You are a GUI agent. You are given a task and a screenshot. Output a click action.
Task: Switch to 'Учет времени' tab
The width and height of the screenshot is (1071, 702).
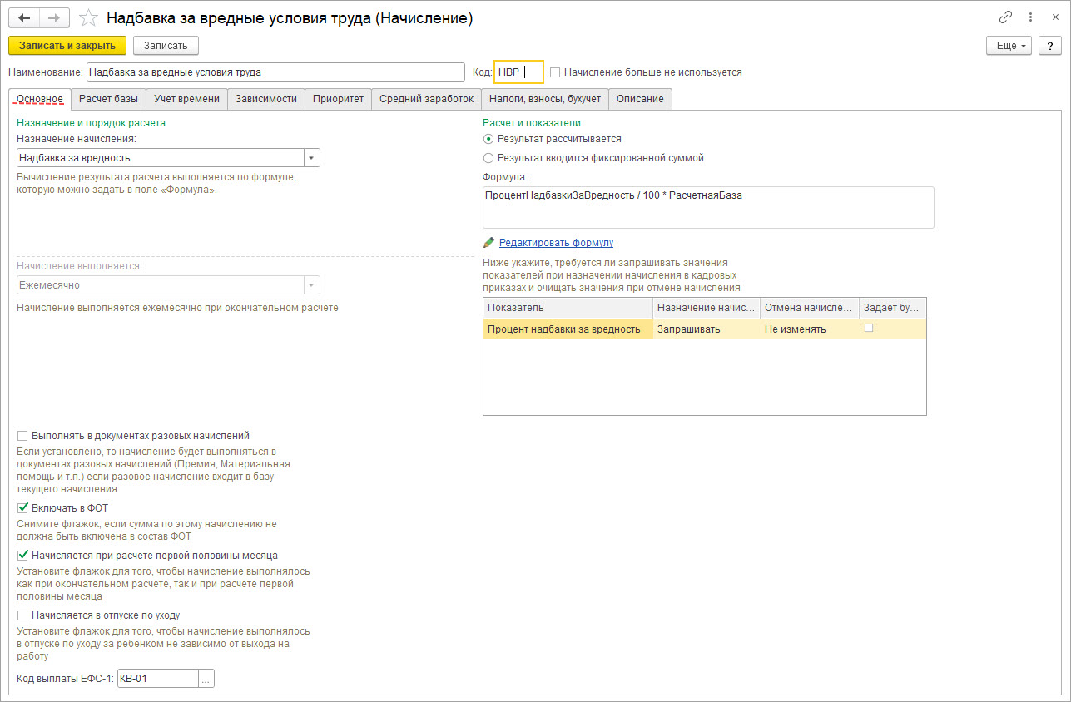tap(187, 99)
